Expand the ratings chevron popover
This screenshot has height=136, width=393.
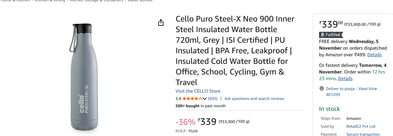205,99
